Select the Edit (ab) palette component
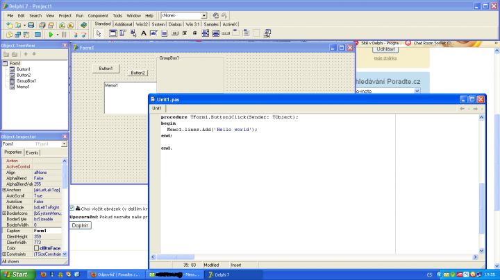The image size is (500, 280). tap(153, 33)
